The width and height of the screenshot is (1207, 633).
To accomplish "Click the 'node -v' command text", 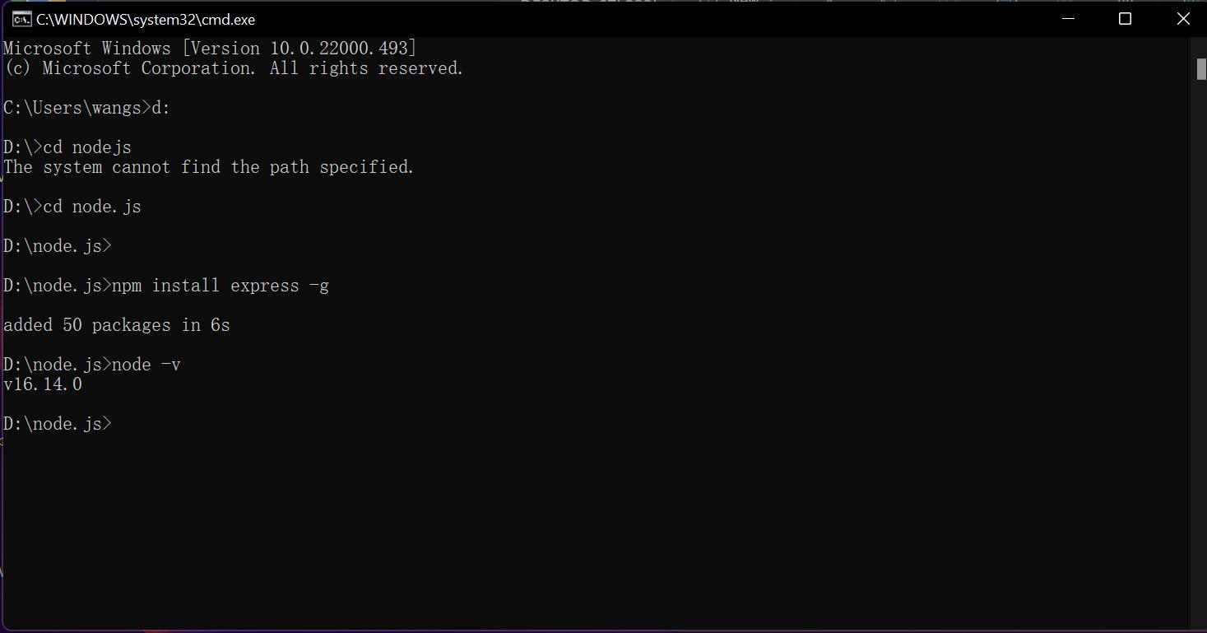I will point(148,364).
